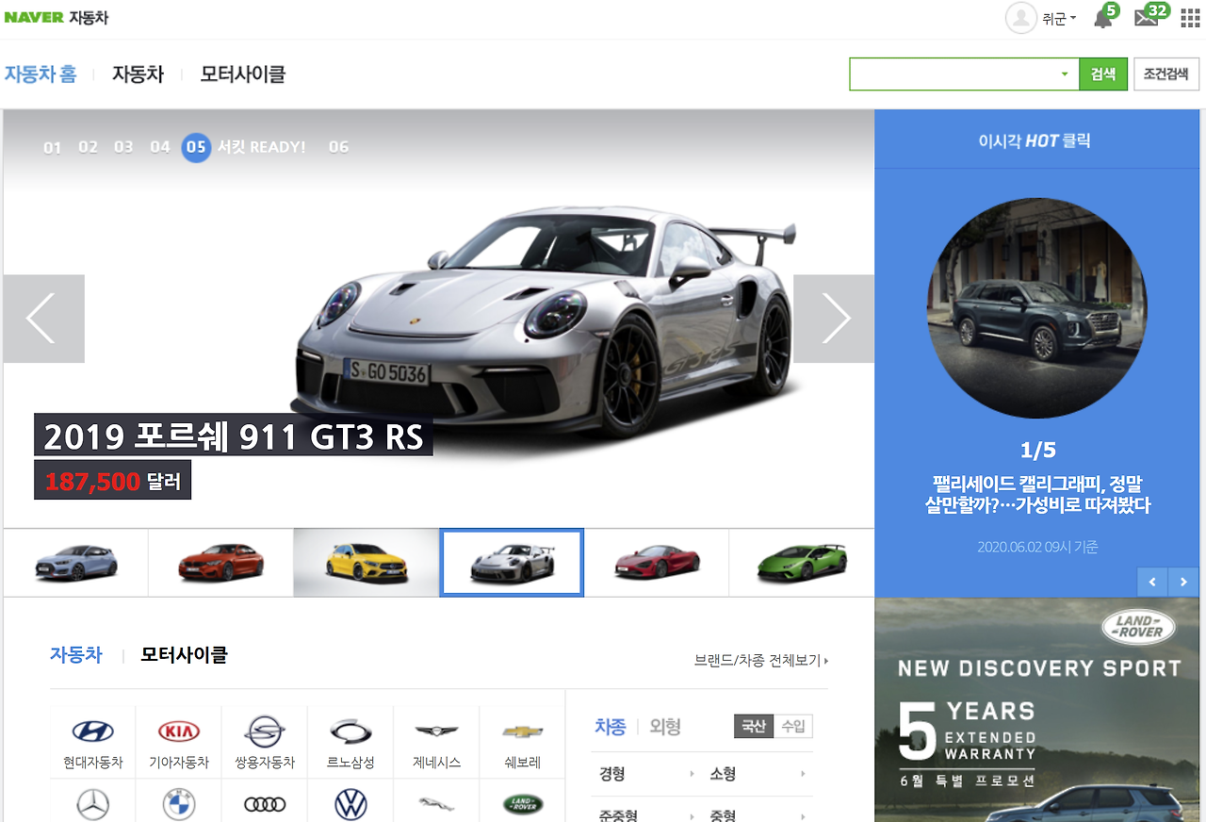Image resolution: width=1206 pixels, height=822 pixels.
Task: Select the Volkswagen brand logo
Action: coord(350,802)
